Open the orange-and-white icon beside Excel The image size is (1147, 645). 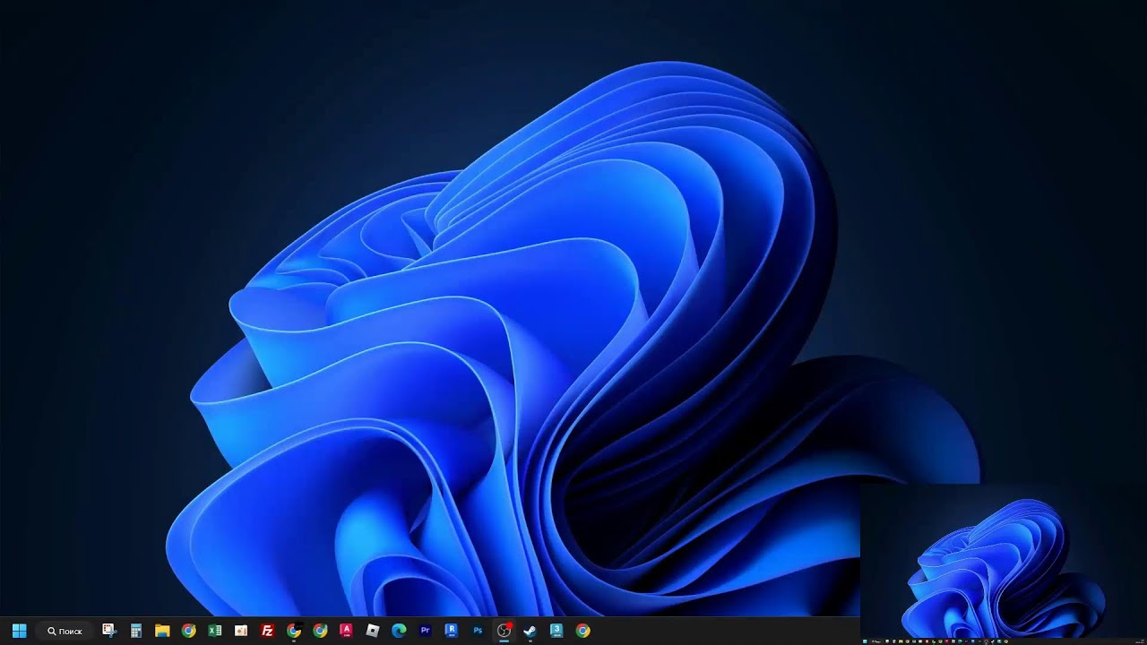point(241,631)
